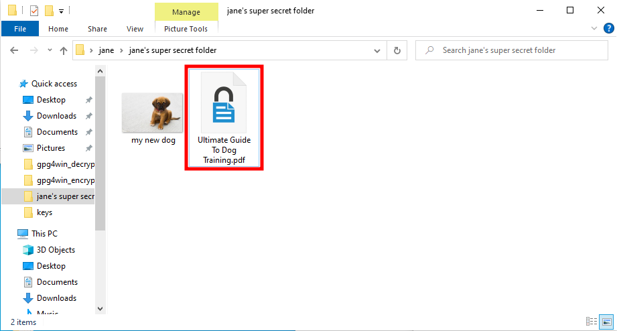The width and height of the screenshot is (617, 331).
Task: Switch to the View ribbon tab
Action: 135,29
